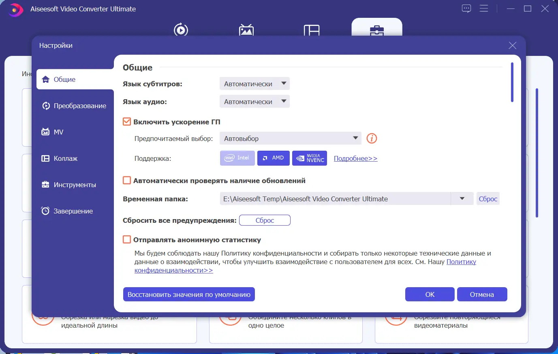Open the Язык субтитров dropdown
Viewport: 558px width, 354px height.
tap(254, 83)
